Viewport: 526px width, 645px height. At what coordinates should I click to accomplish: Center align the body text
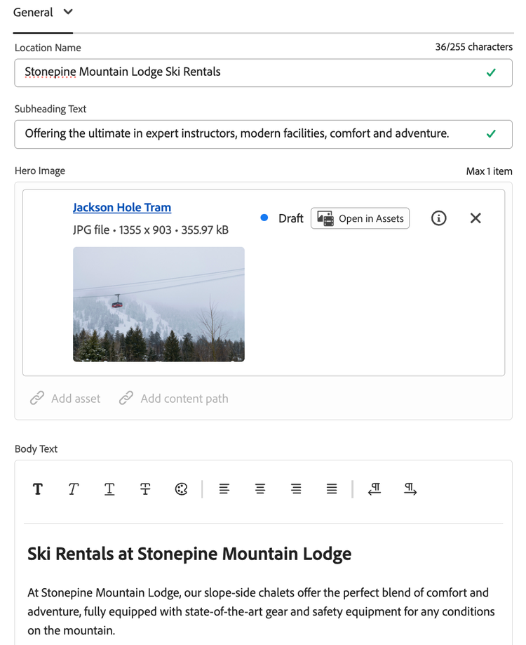(x=260, y=489)
